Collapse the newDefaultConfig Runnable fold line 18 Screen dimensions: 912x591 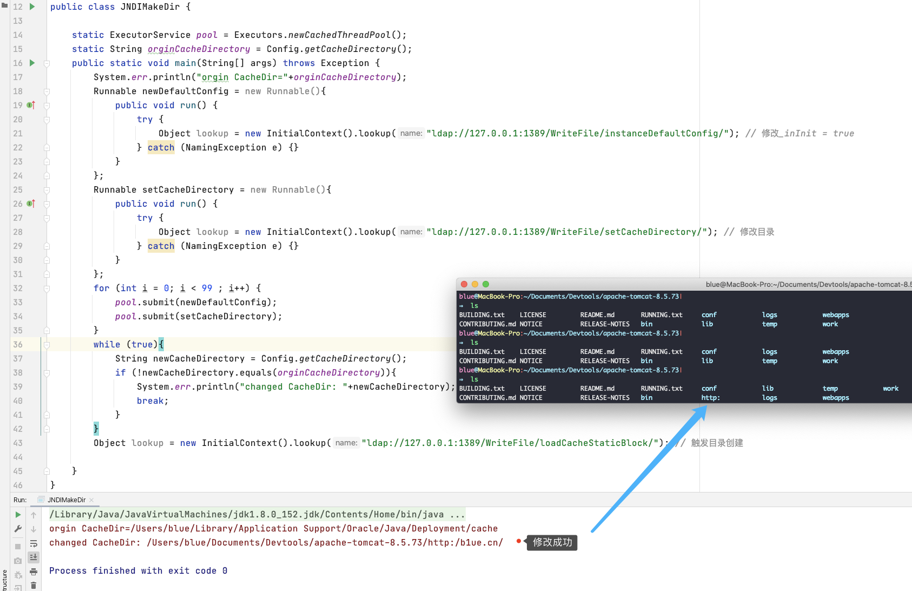coord(47,91)
